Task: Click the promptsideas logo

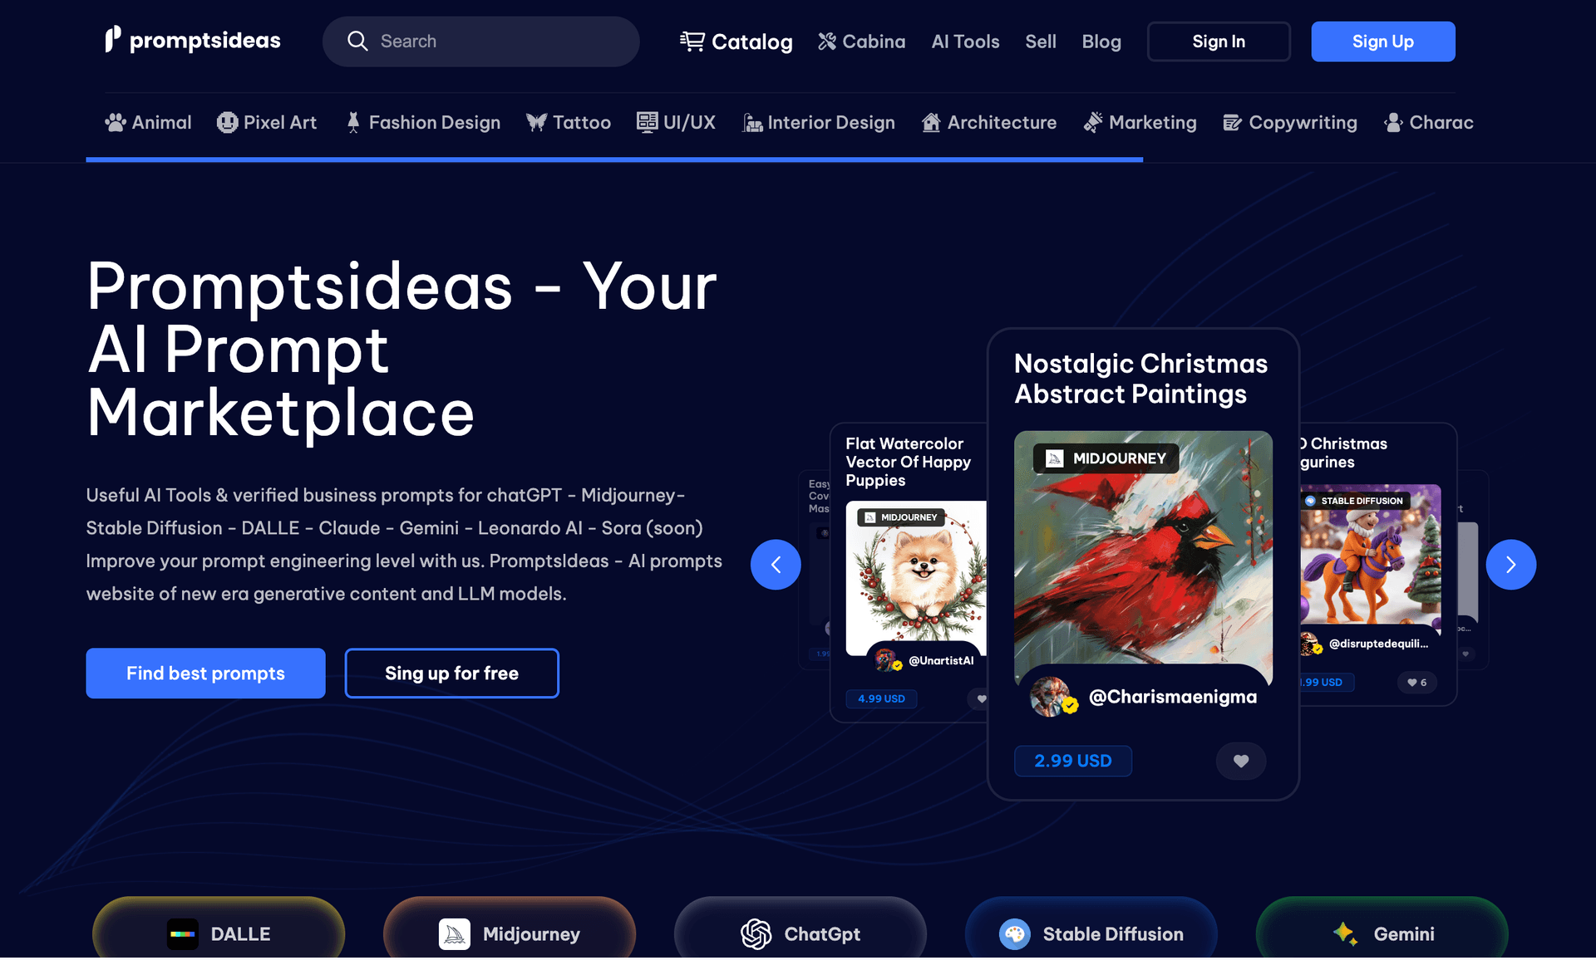Action: 192,40
